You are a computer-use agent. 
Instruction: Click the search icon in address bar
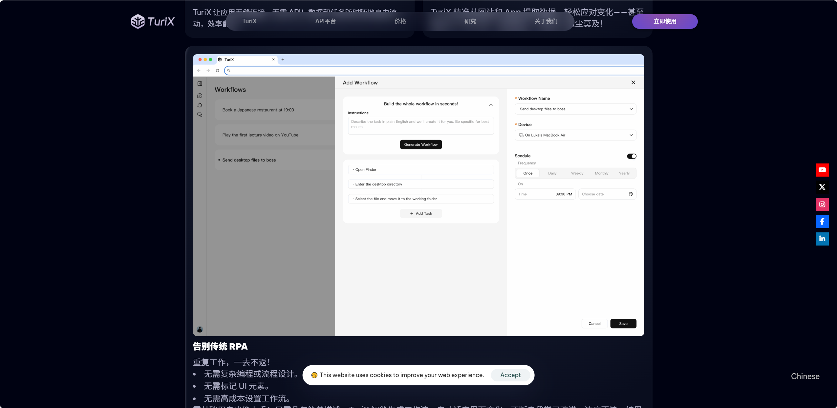click(229, 71)
